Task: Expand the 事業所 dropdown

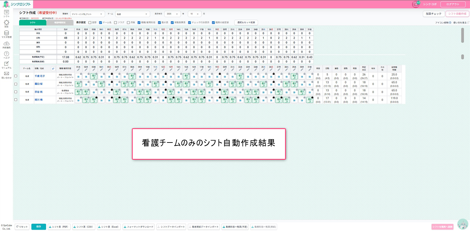Action: (x=87, y=14)
